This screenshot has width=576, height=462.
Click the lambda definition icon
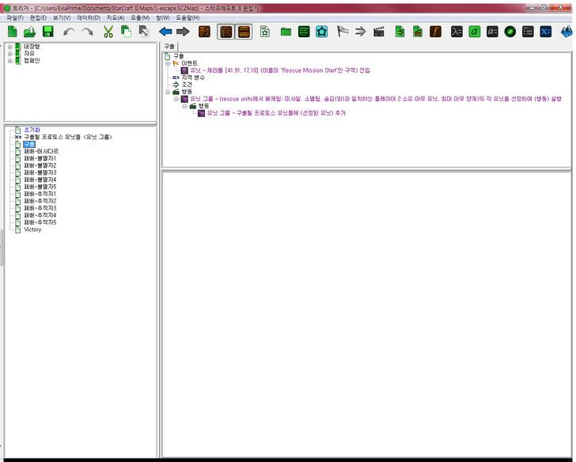coord(457,32)
